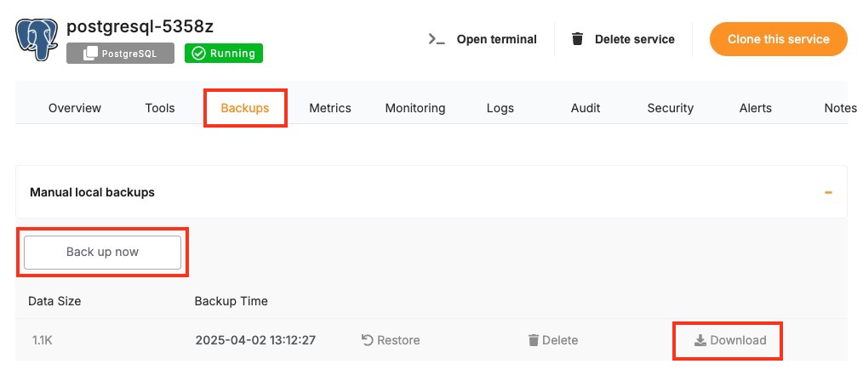
Task: Click the green Running status badge
Action: (224, 54)
